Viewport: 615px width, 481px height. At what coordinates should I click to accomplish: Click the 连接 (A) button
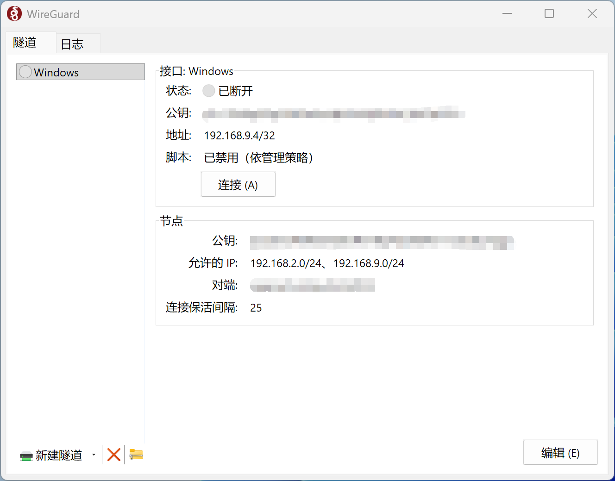click(x=238, y=184)
